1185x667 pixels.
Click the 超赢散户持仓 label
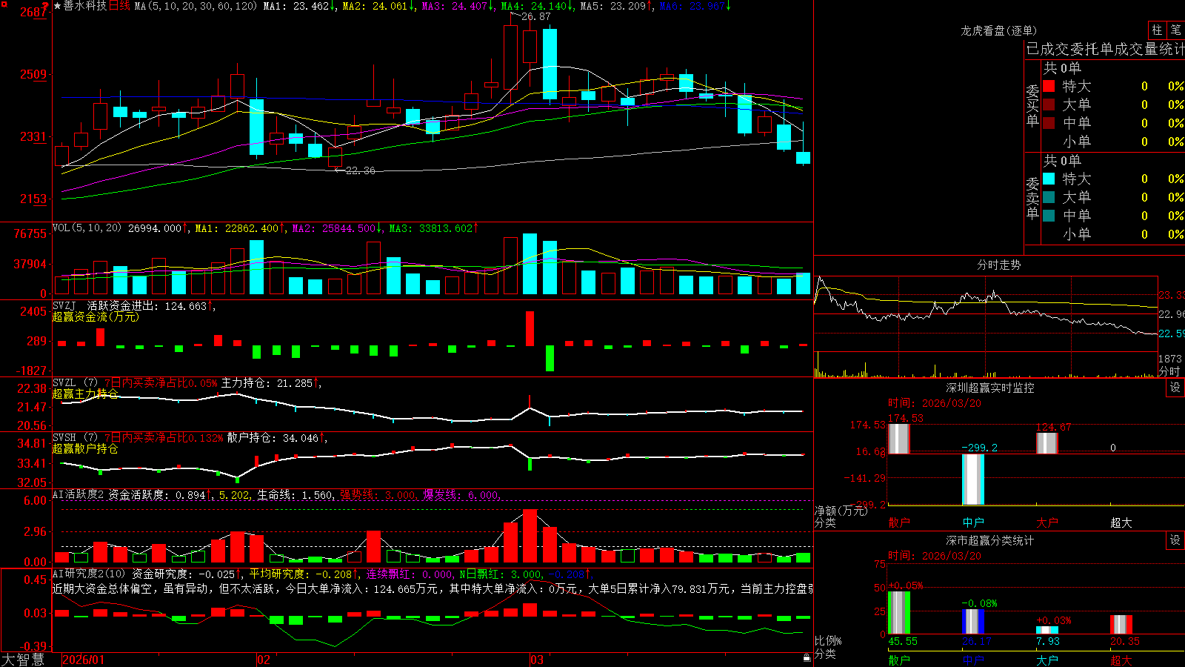[85, 448]
